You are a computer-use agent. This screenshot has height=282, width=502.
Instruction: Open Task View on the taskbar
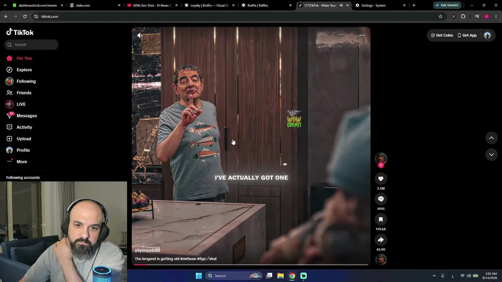269,276
